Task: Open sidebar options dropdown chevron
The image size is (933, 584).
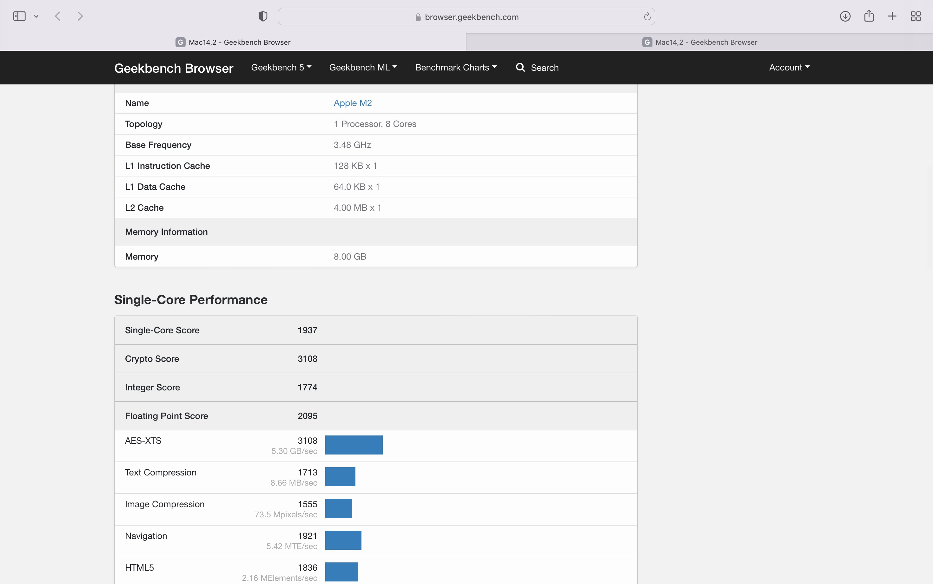Action: 36,16
